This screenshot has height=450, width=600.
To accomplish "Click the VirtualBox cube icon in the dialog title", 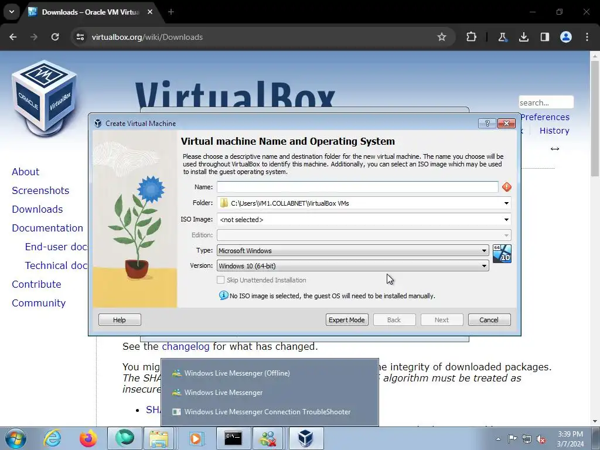I will (98, 123).
